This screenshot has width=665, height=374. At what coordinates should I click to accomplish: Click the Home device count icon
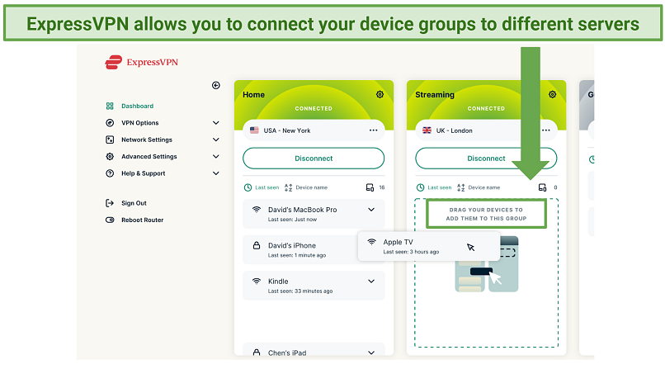pos(370,187)
